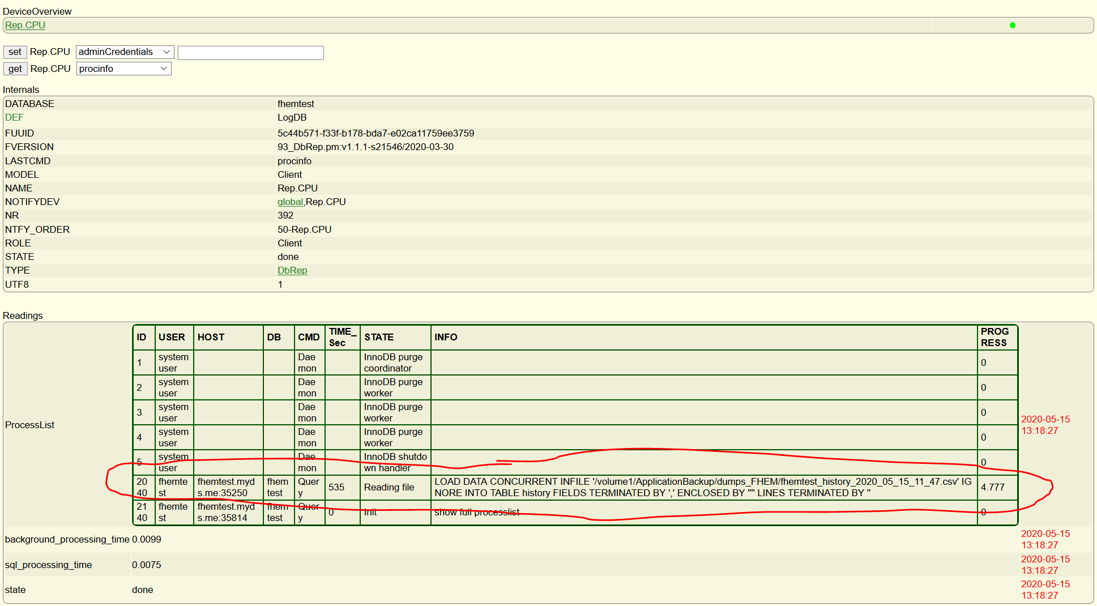
Task: Click the INFO column header
Action: (446, 338)
